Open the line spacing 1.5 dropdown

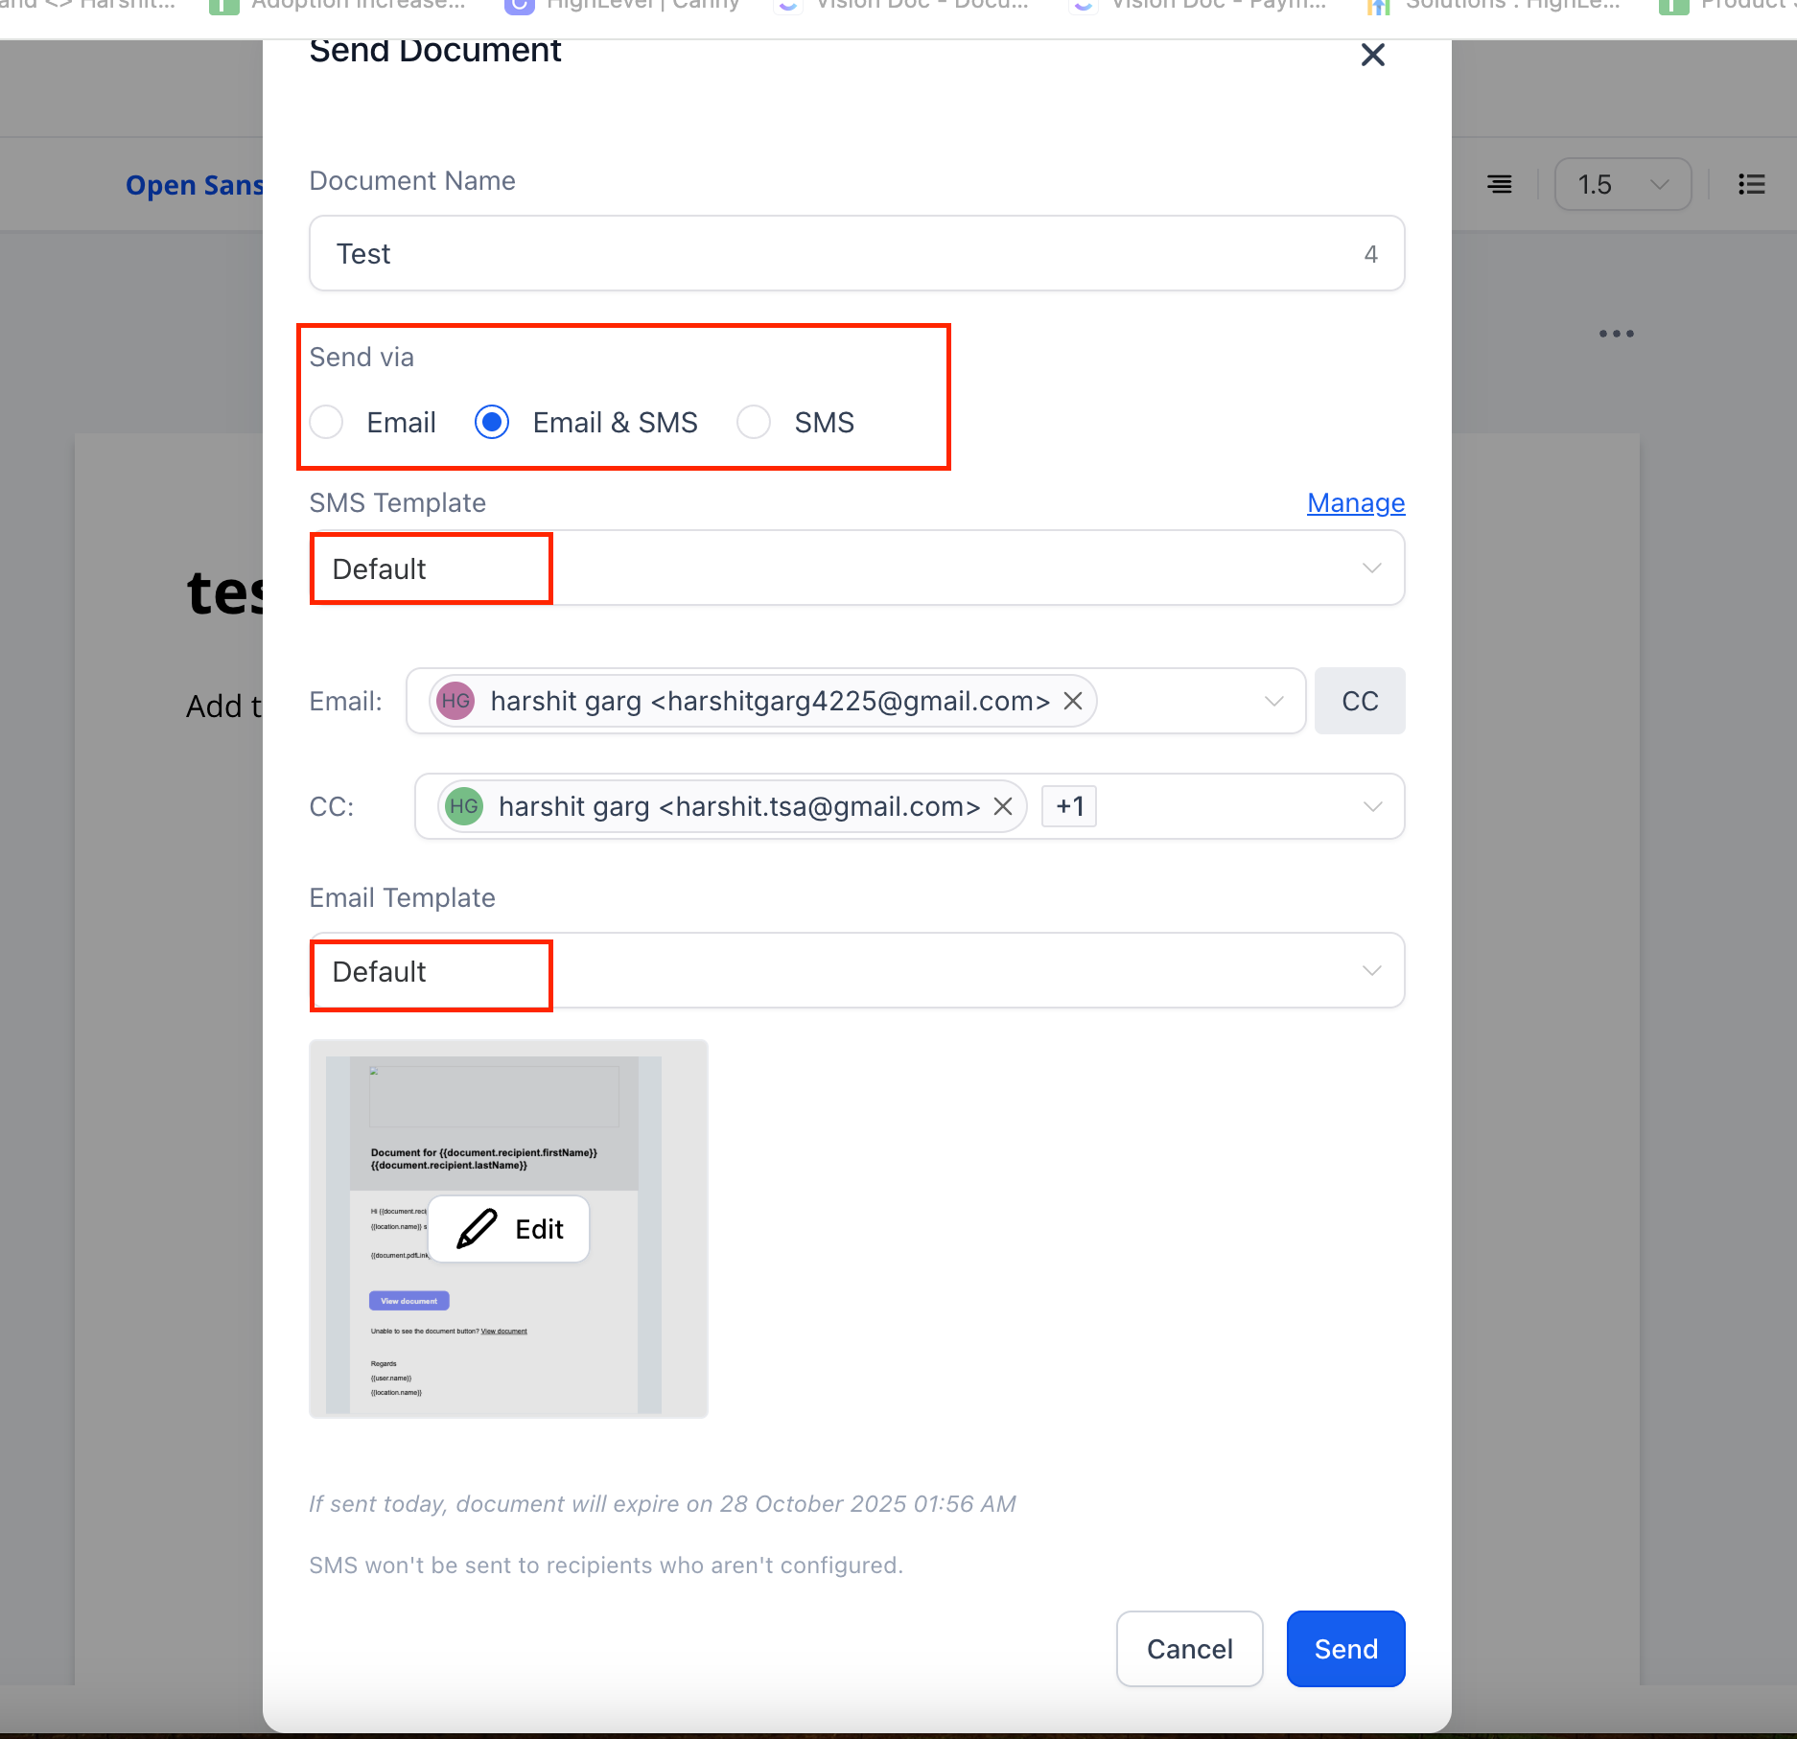(1622, 184)
